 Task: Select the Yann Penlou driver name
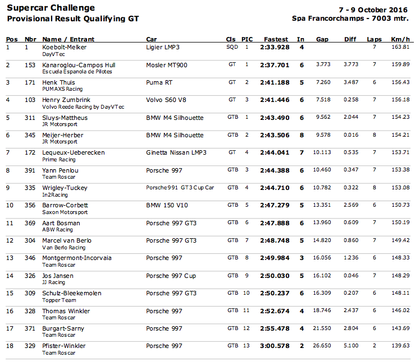coord(60,170)
